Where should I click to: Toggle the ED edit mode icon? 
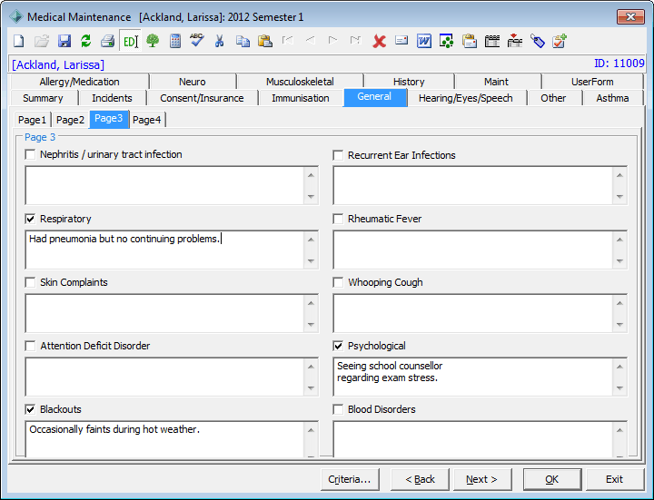pyautogui.click(x=130, y=41)
